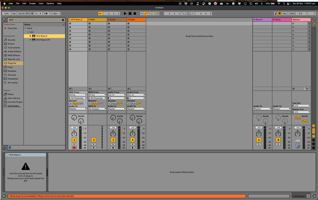318x200 pixels.
Task: Toggle the Automation Arm icon
Action: click(146, 13)
